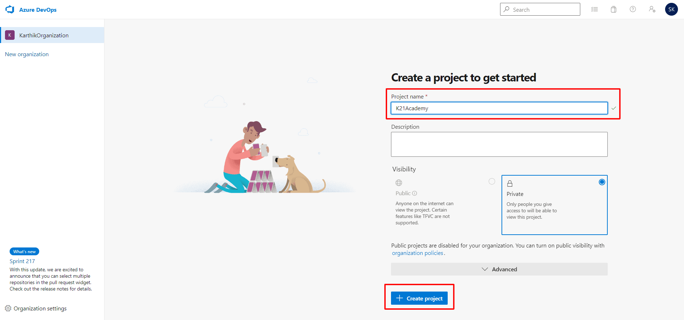Open the Azure DevOps marketplace bag icon

click(613, 9)
